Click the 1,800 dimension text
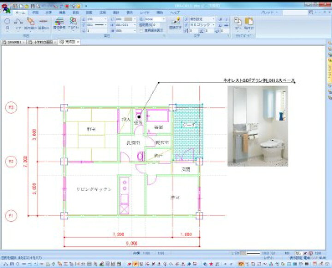 pyautogui.click(x=186, y=234)
